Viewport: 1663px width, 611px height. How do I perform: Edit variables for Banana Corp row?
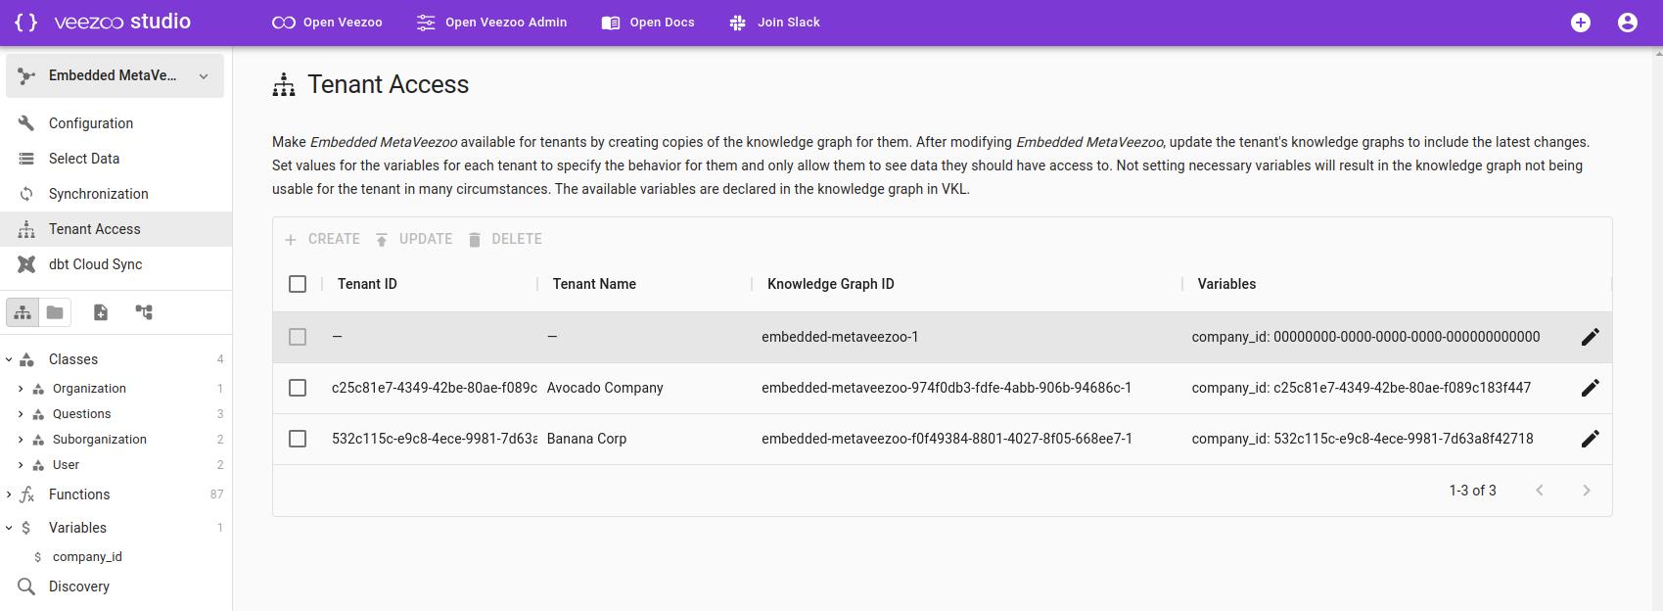(x=1591, y=439)
